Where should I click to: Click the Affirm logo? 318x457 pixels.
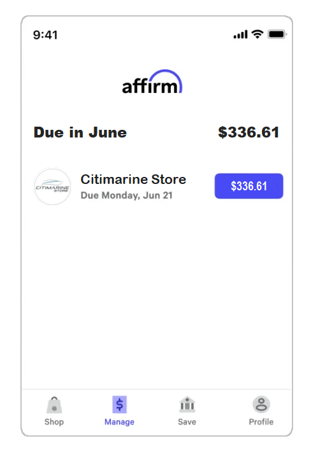tap(152, 82)
